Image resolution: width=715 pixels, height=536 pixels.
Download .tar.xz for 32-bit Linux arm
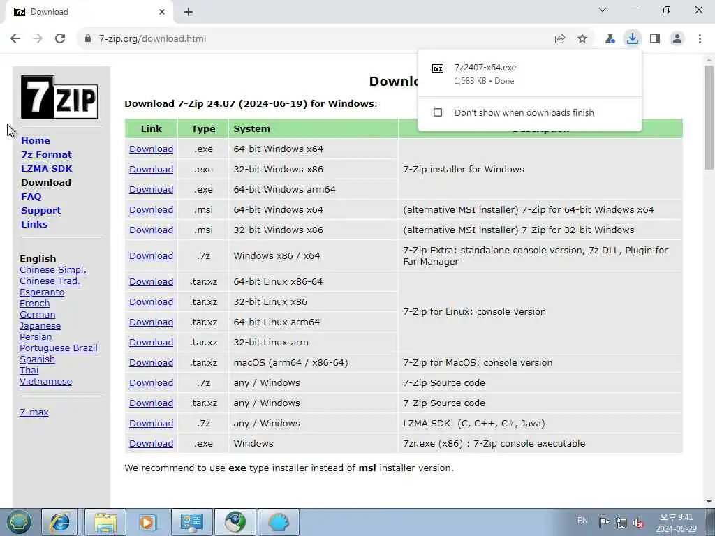[x=151, y=342]
